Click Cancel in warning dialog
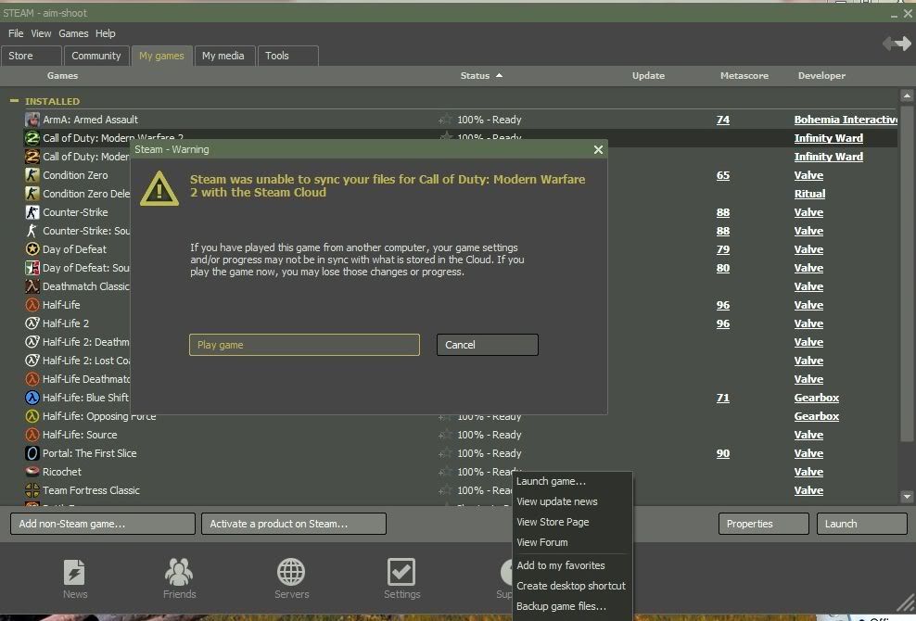The height and width of the screenshot is (621, 916). (x=488, y=345)
